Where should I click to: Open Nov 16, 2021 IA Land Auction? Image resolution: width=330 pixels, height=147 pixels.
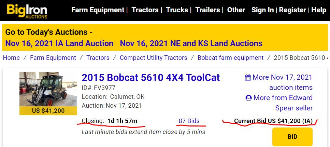[59, 43]
